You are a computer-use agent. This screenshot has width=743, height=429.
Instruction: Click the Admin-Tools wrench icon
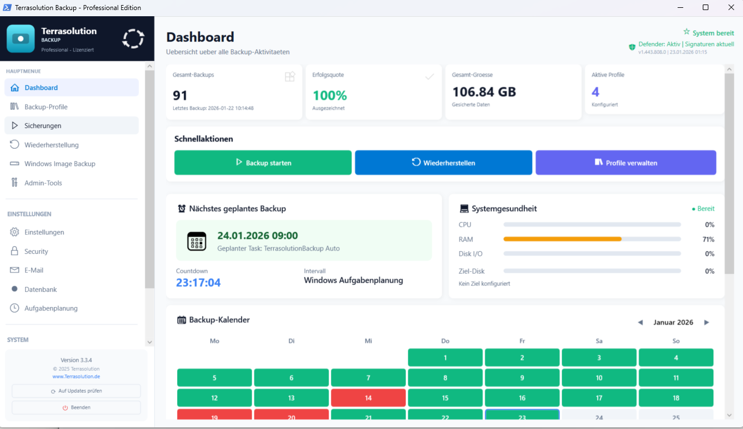[15, 183]
